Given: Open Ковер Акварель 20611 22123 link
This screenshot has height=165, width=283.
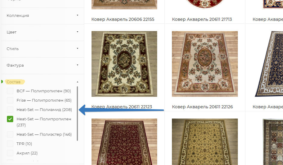Looking at the screenshot, I should click(x=122, y=107).
